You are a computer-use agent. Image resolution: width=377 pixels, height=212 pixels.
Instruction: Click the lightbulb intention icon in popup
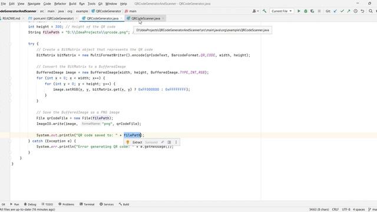click(128, 143)
